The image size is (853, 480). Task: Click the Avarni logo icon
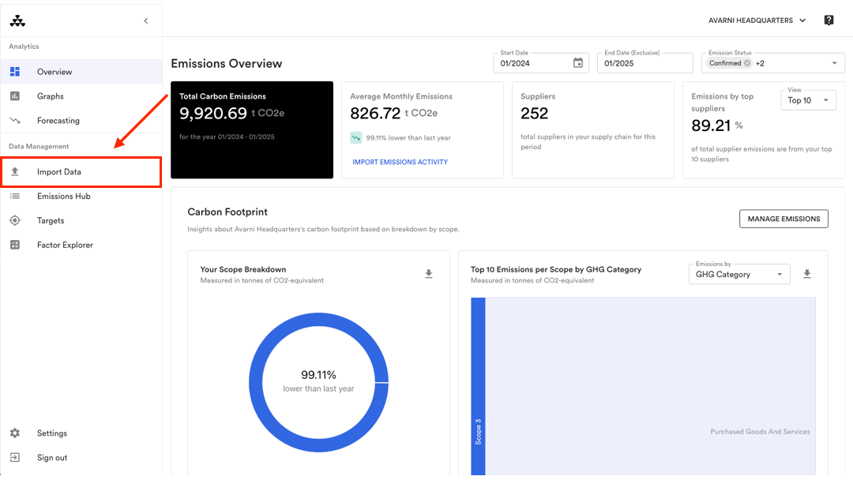(17, 21)
